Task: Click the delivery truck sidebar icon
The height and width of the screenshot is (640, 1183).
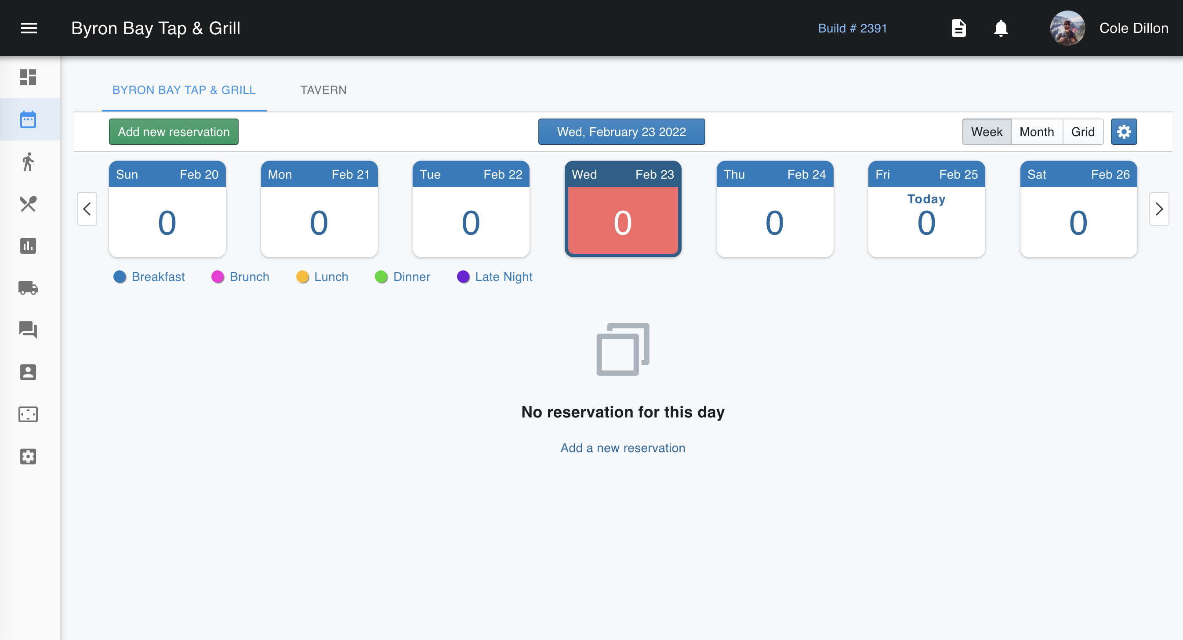Action: tap(28, 288)
